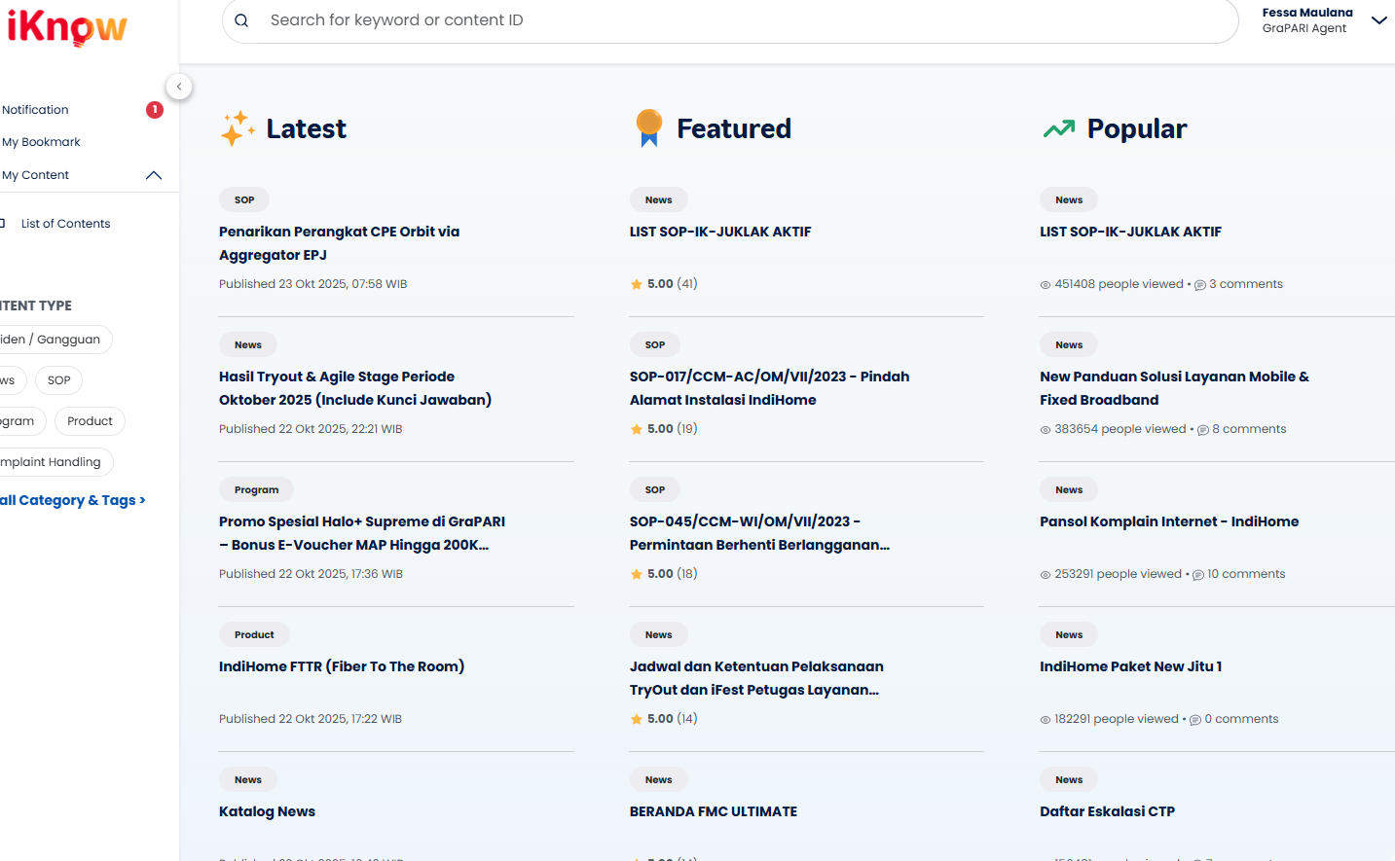Open Jadwal dan Ketentuan Pelaksanaan TryOut article
The image size is (1395, 861).
[x=756, y=678]
